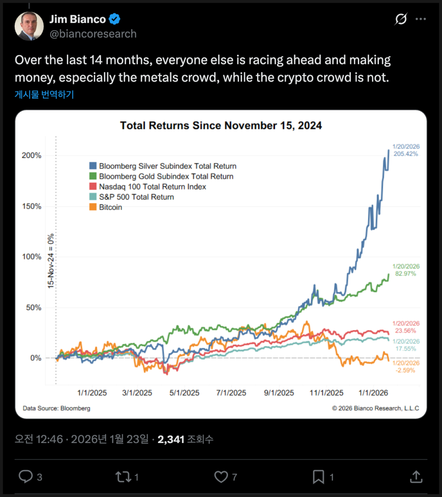The width and height of the screenshot is (442, 497).
Task: Click the blue Silver Subindex legend swatch
Action: [93, 166]
